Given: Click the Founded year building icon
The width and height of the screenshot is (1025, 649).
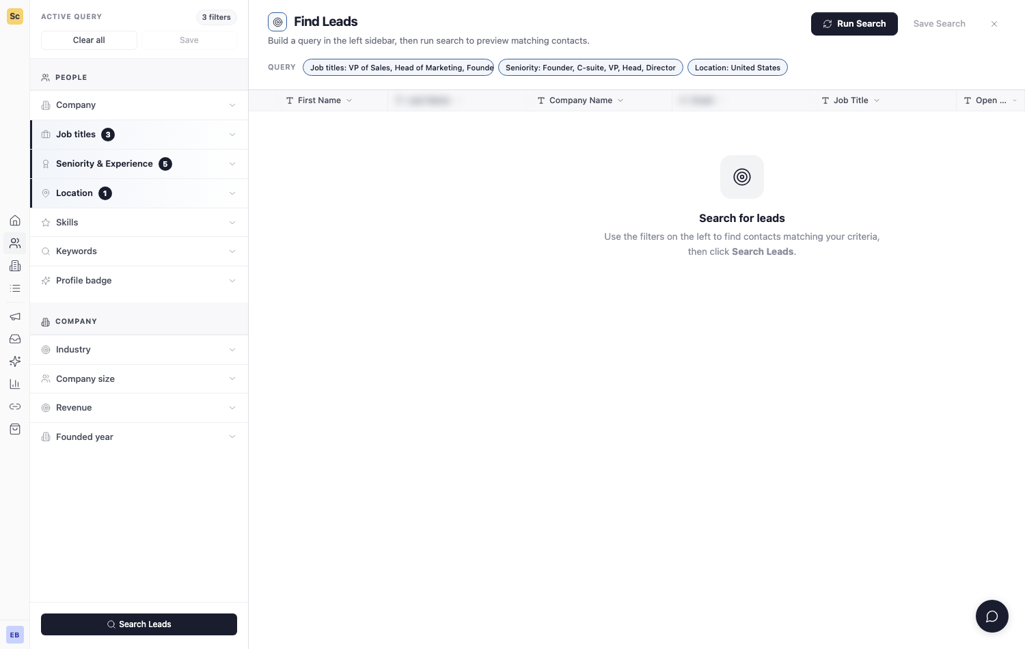Looking at the screenshot, I should pos(46,437).
